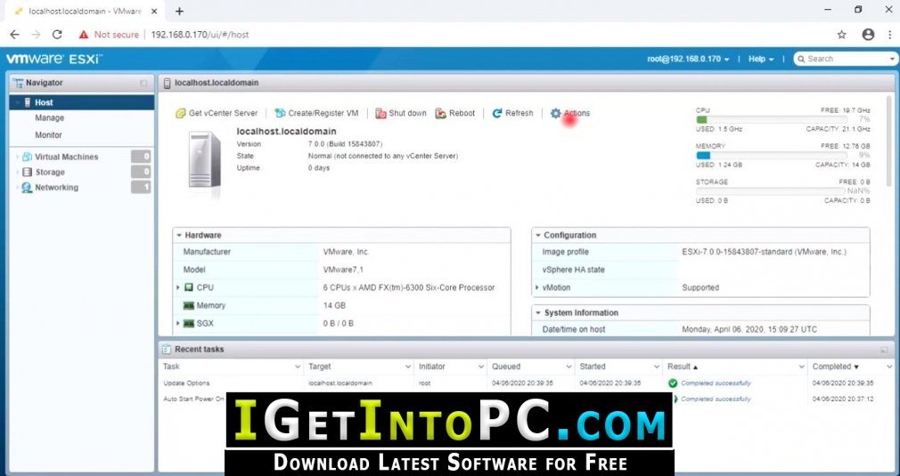Image resolution: width=900 pixels, height=476 pixels.
Task: Open a new browser tab
Action: [x=180, y=11]
